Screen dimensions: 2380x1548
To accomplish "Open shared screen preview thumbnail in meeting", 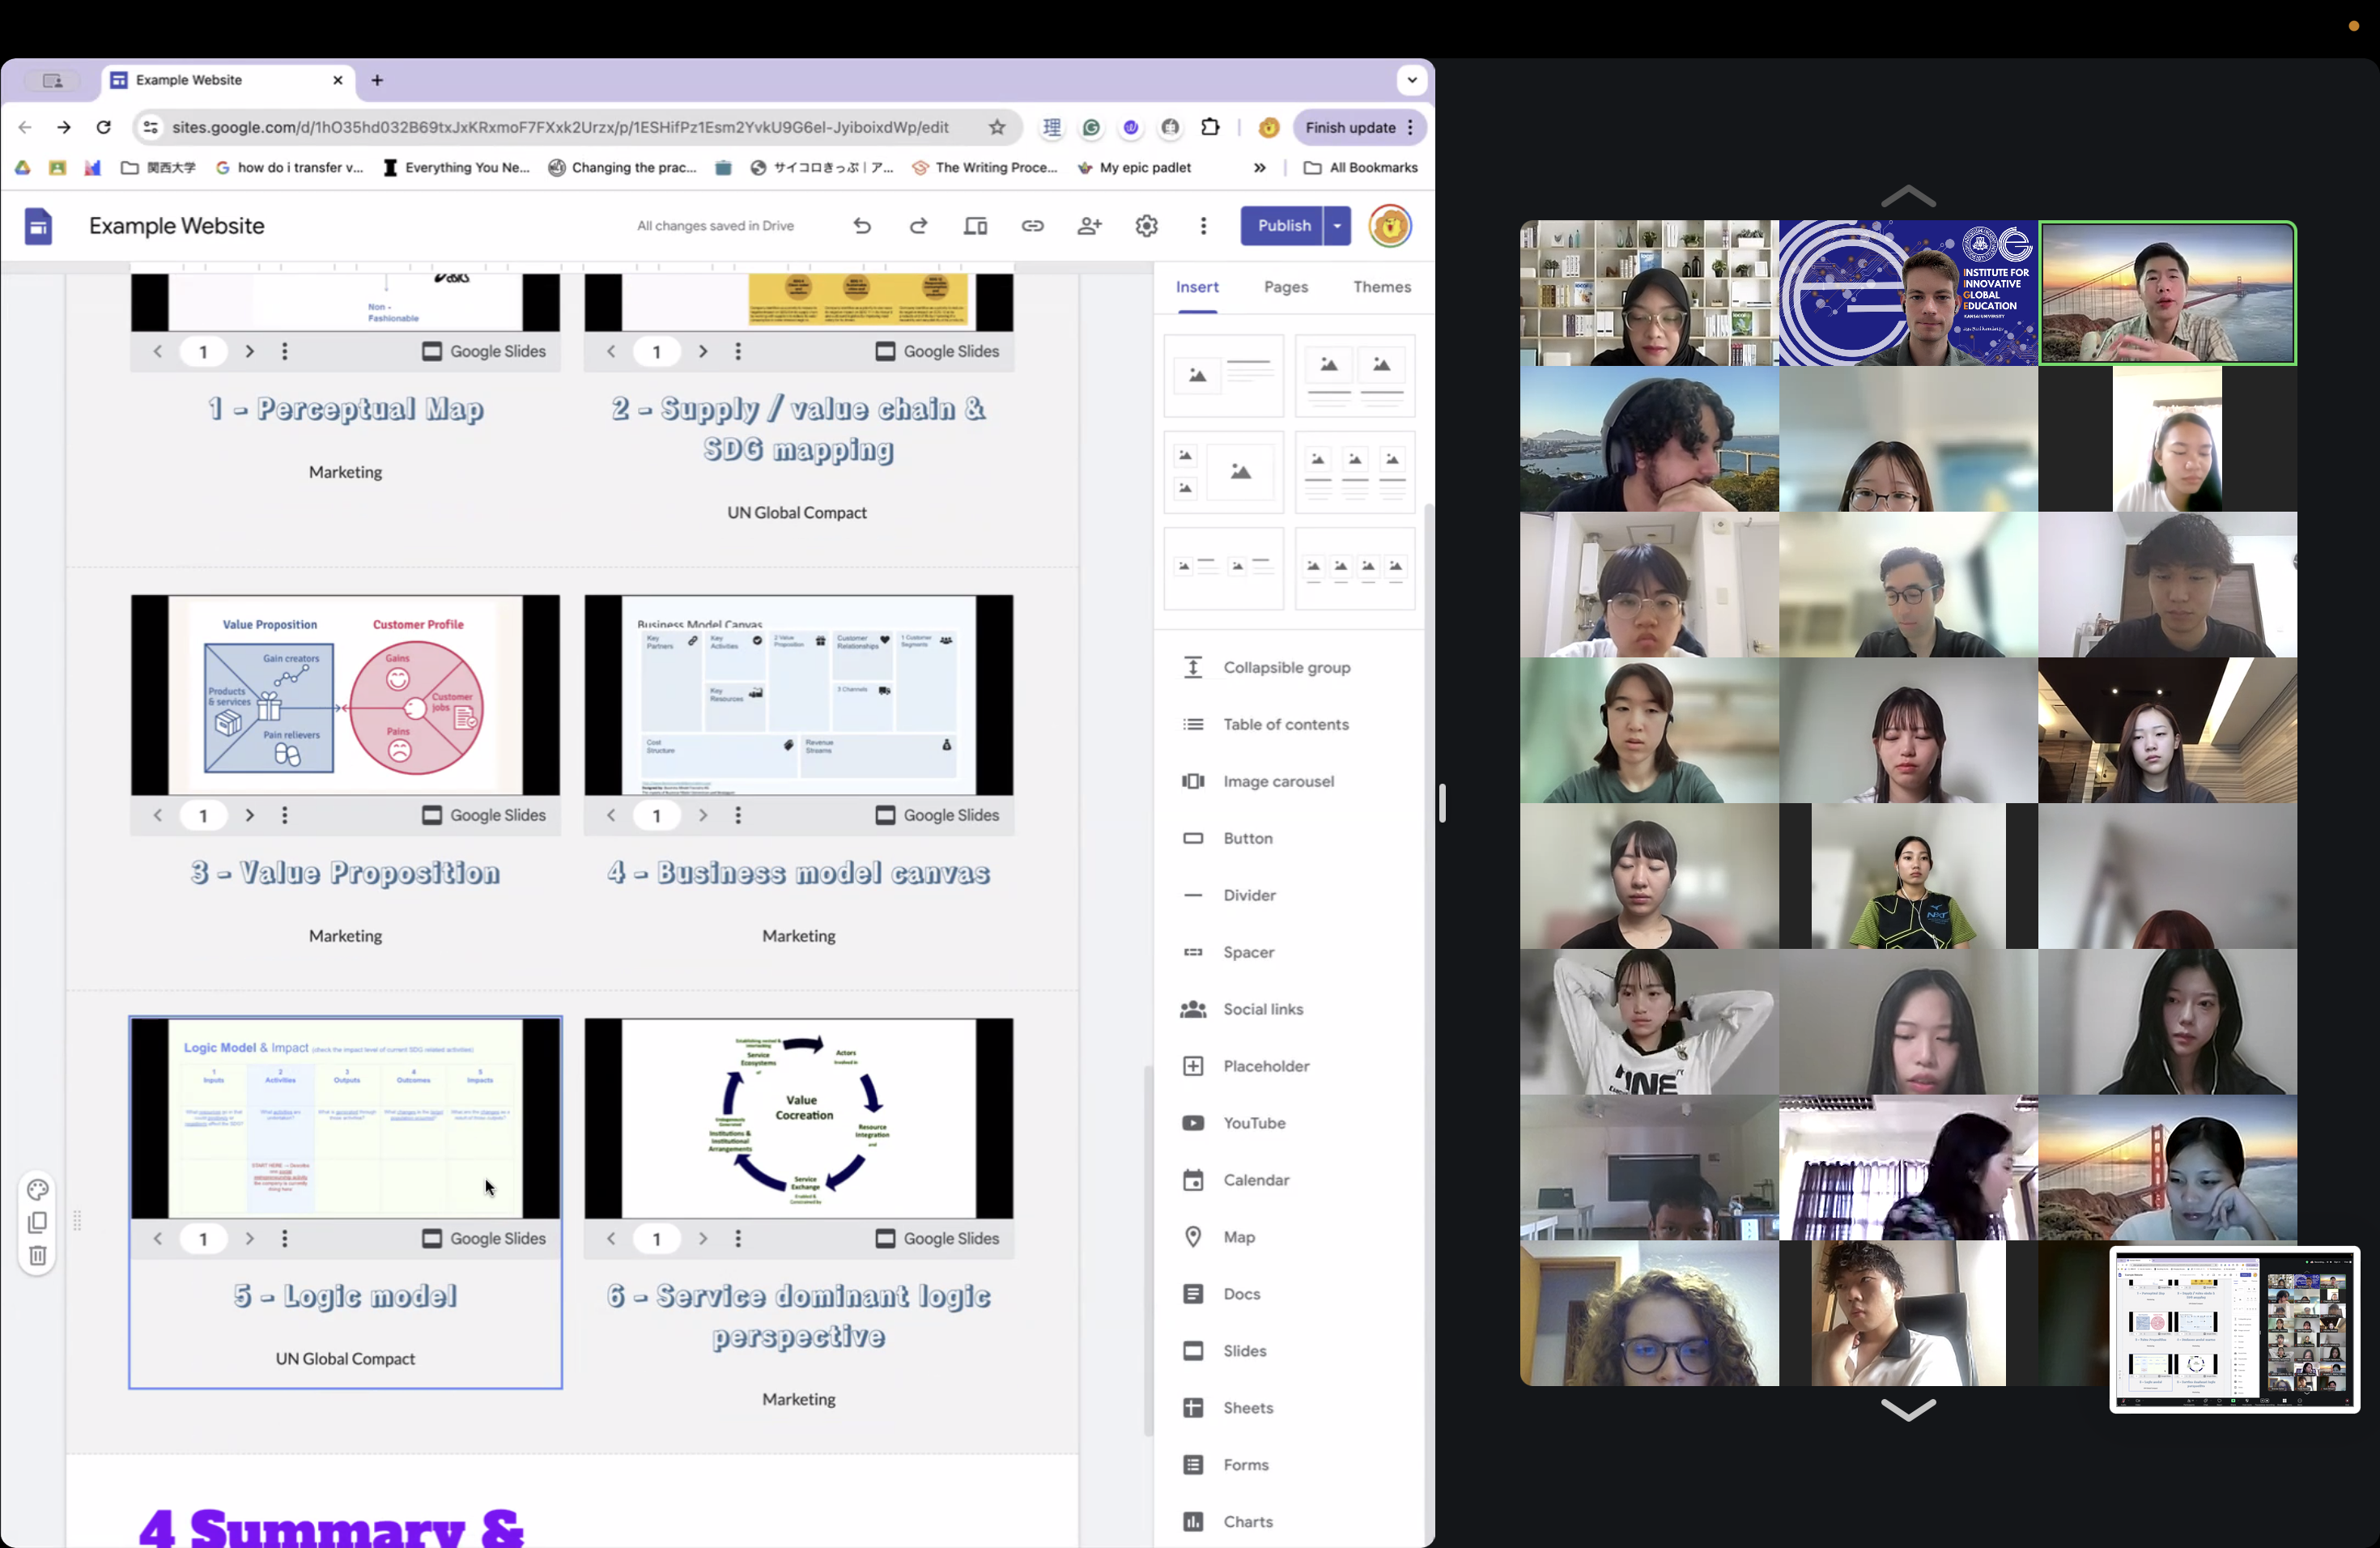I will pos(2234,1329).
